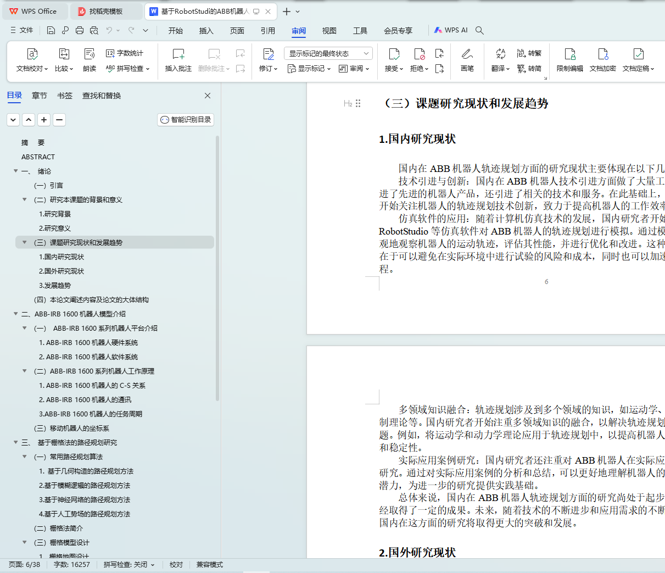The height and width of the screenshot is (573, 665).
Task: Open the 找稻壳模板 tab
Action: point(106,12)
